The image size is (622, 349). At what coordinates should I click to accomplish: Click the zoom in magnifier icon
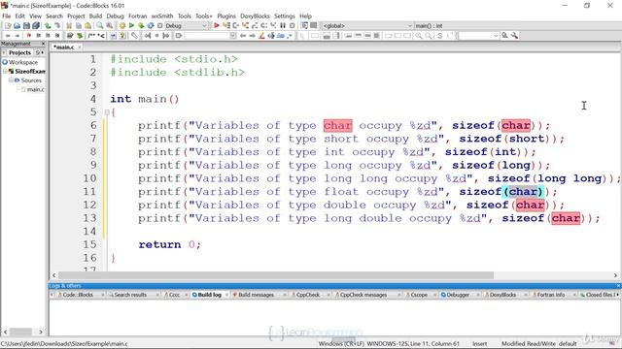[419, 36]
